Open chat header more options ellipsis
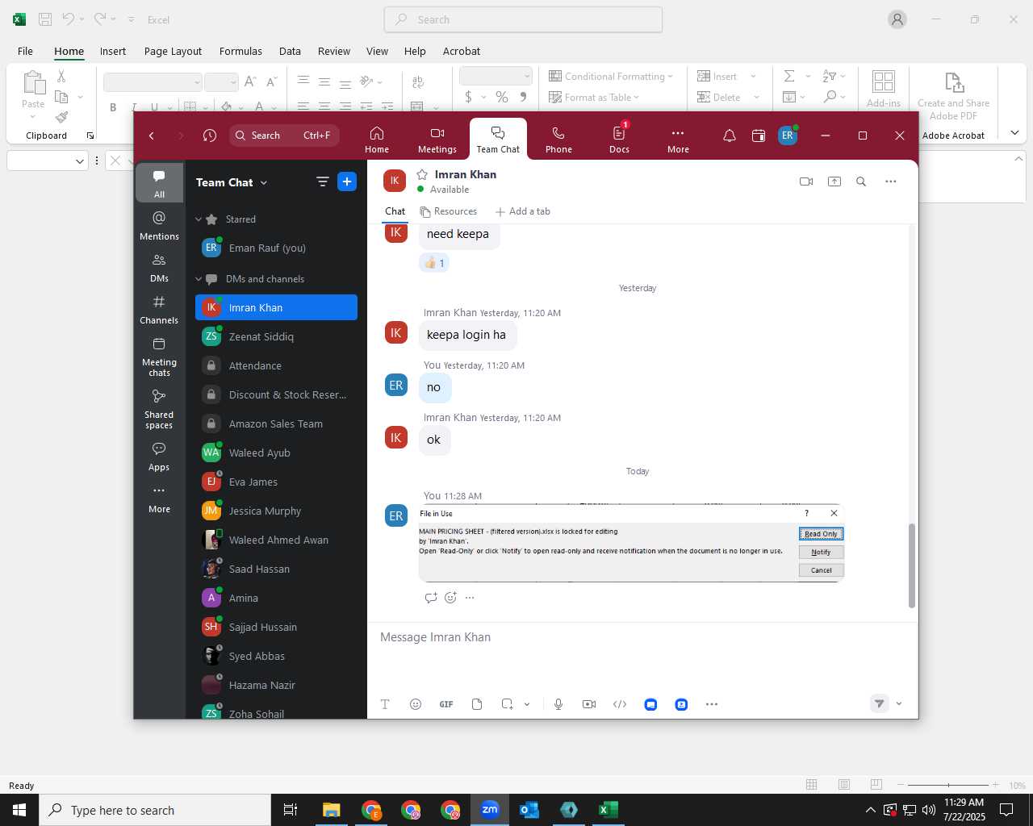This screenshot has height=826, width=1033. 891,181
